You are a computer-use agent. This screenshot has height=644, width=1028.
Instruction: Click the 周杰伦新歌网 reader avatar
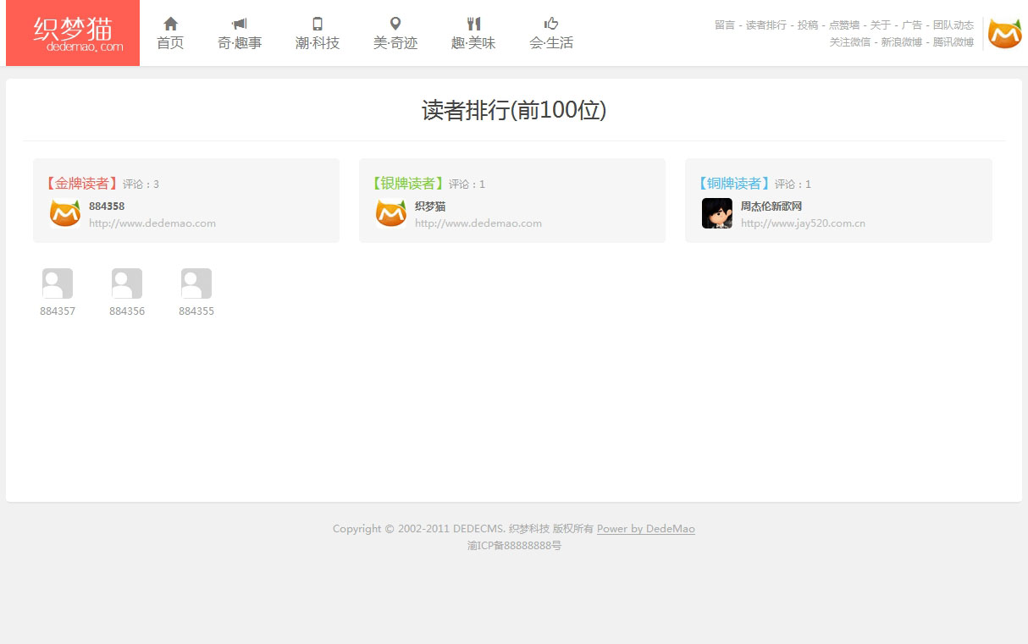tap(717, 213)
